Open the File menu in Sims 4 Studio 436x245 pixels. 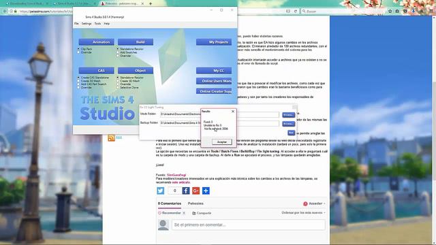(x=76, y=24)
